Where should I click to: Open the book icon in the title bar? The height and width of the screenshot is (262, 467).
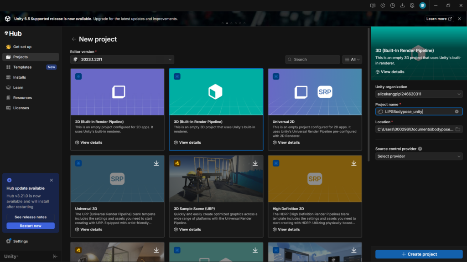(373, 5)
